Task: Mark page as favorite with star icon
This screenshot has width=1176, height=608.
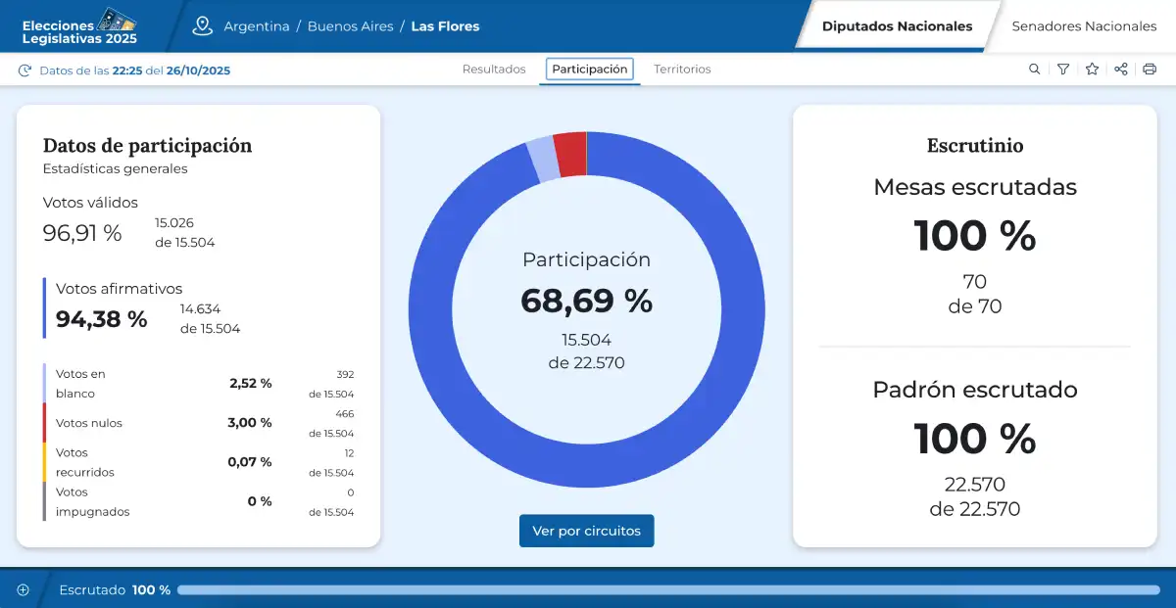Action: click(1092, 70)
